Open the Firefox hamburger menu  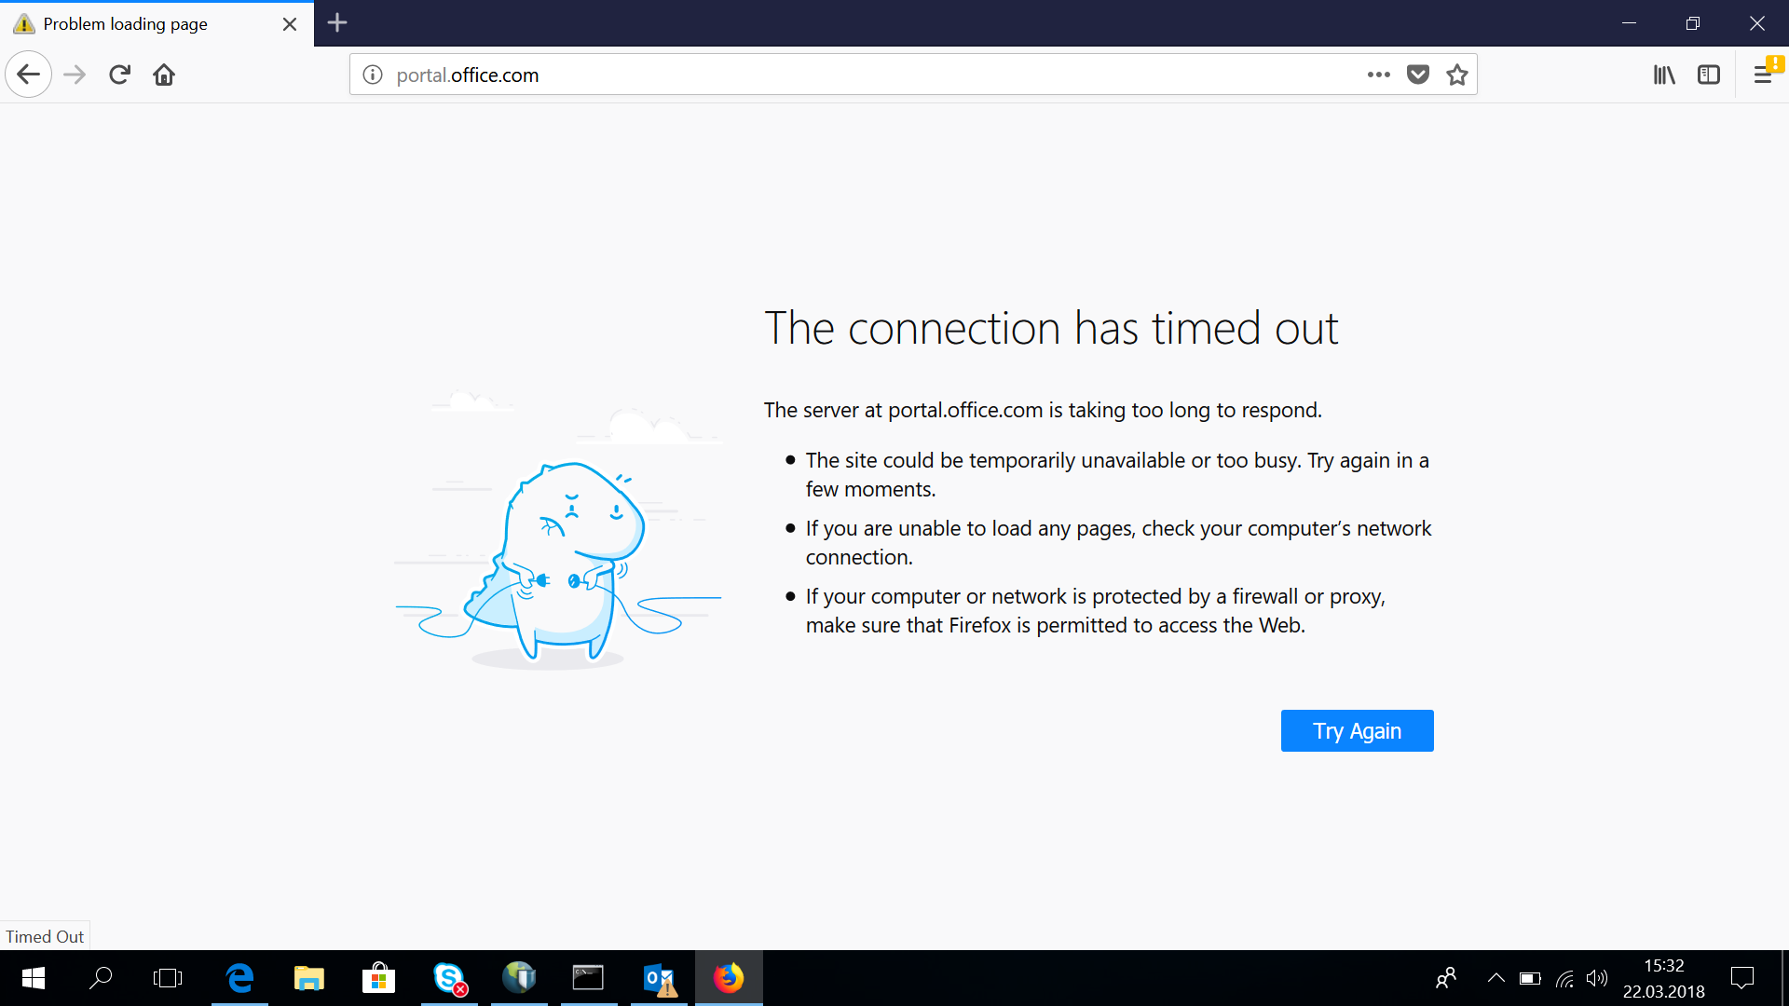point(1763,75)
